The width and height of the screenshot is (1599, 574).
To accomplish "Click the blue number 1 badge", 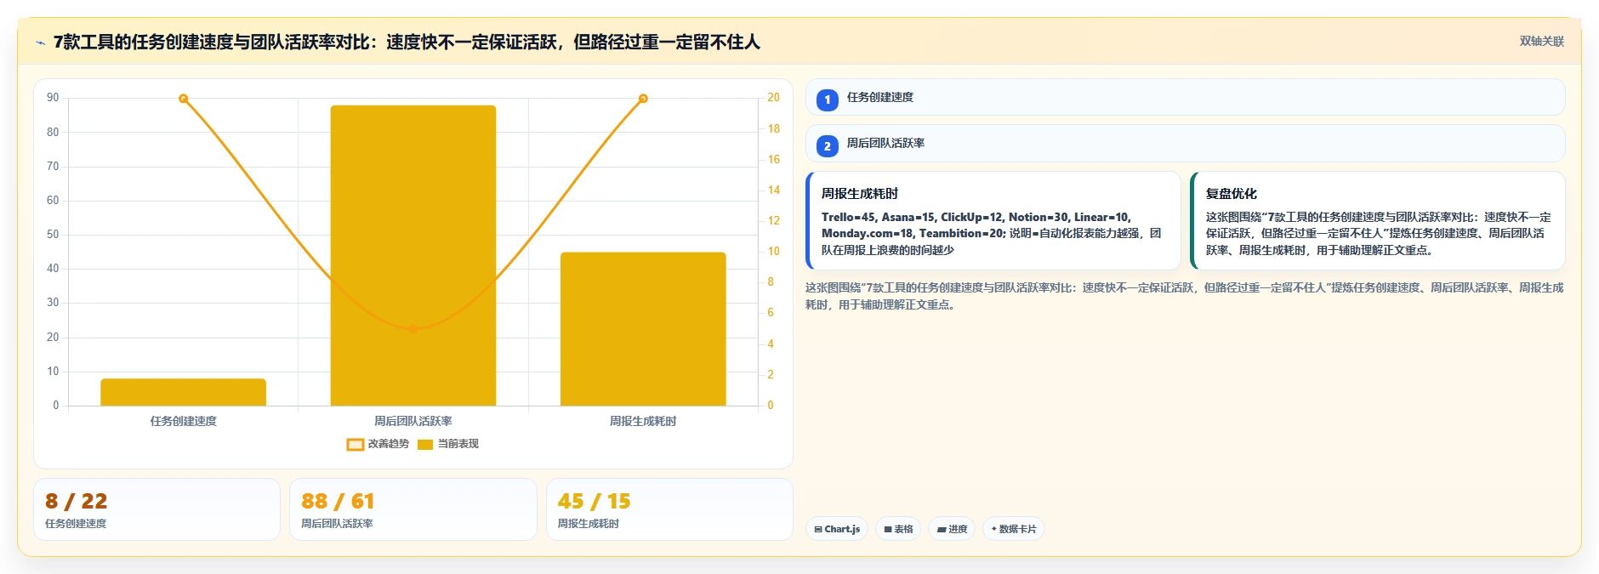I will coord(827,99).
